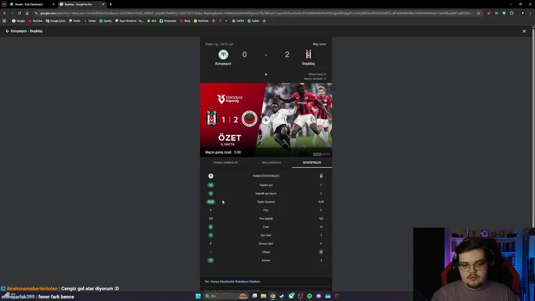Open the Yayın Yöneticisi bookmark
535x301 pixels.
point(129,21)
